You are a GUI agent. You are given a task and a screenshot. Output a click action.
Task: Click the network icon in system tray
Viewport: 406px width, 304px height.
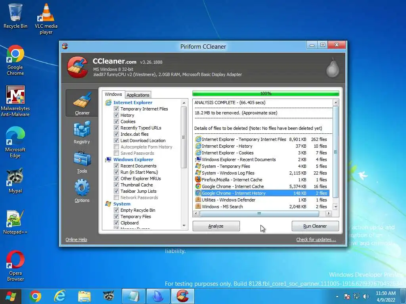[x=356, y=296]
